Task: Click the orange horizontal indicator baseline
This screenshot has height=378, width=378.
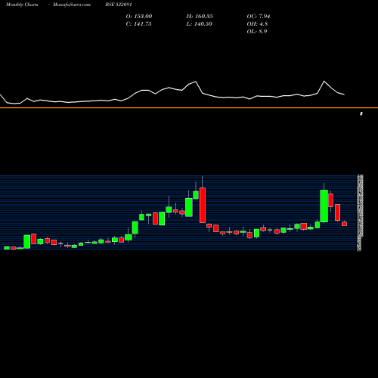Action: click(189, 108)
